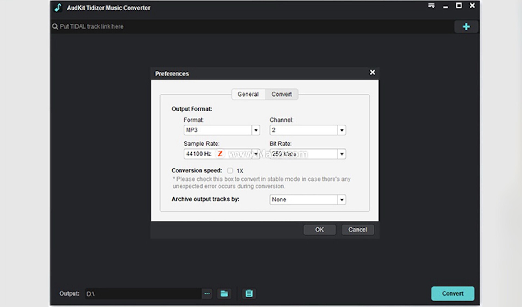
Task: Switch to the General tab
Action: (x=248, y=94)
